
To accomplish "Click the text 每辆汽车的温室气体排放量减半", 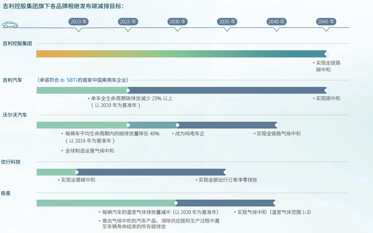I will pos(136,212).
